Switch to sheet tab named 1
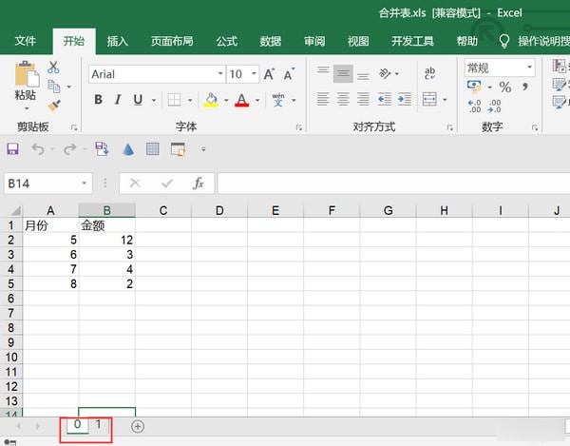 99,424
